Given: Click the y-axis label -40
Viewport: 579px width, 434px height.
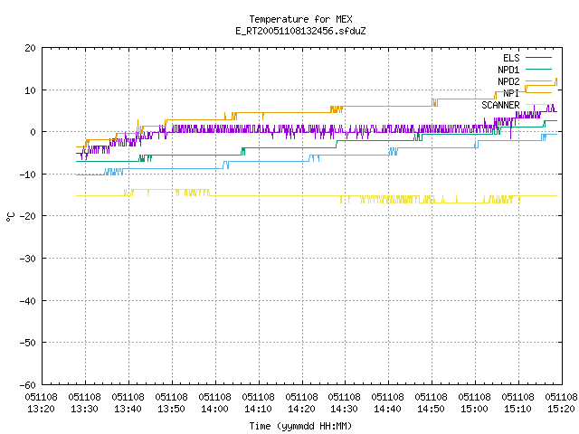Looking at the screenshot, I should [28, 301].
